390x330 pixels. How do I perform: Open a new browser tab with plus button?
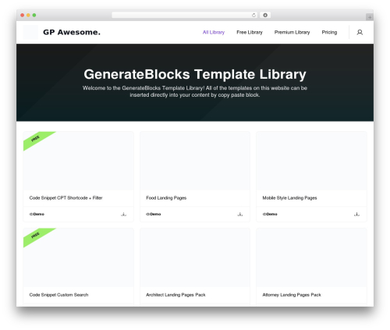tap(370, 17)
